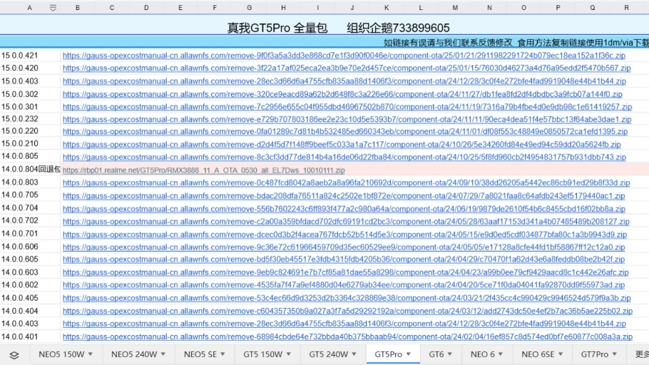
Task: Open the download link for version 15.0.0.232
Action: (347, 119)
